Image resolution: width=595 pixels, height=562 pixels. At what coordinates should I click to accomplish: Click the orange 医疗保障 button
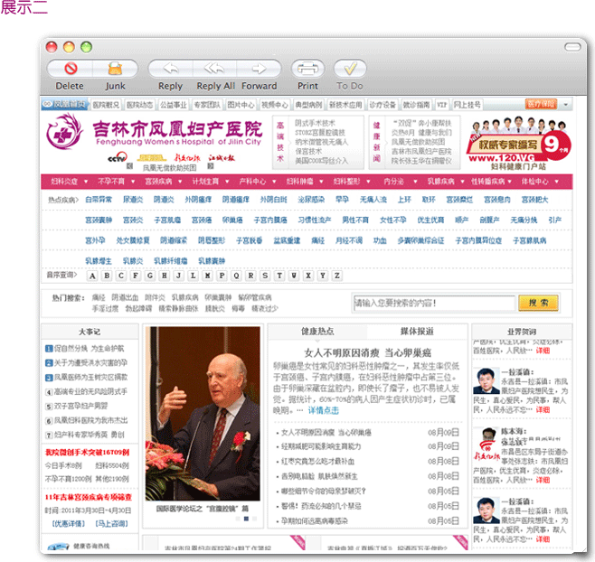[541, 104]
